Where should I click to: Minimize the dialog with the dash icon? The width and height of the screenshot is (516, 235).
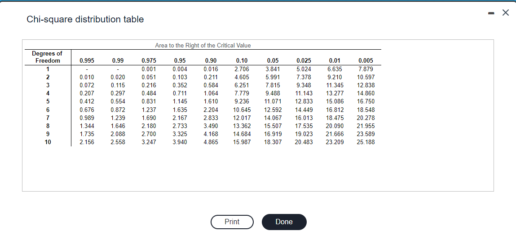pos(491,13)
